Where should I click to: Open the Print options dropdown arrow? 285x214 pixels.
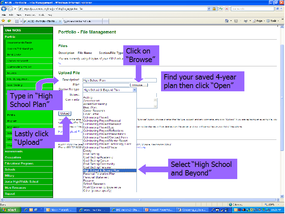[250, 21]
